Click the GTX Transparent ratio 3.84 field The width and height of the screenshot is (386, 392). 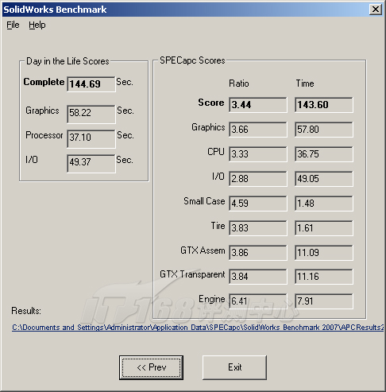coord(258,277)
